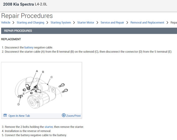Click the cut-off last breadcrumb item
The image size is (177, 140).
click(174, 23)
